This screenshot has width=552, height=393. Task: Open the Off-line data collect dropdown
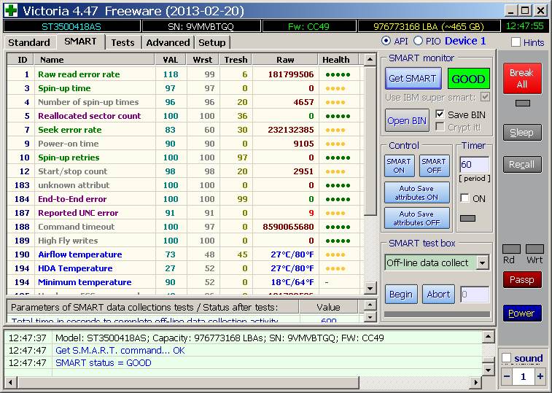click(x=482, y=262)
